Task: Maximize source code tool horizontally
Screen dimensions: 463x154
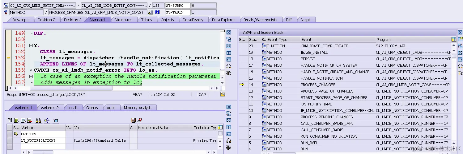Action: (x=229, y=59)
